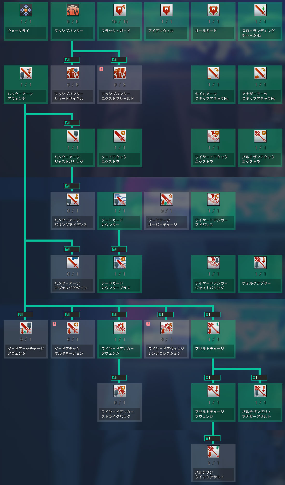Select the ハンターアーツアヴェンジPPゲイン skill icon
Image resolution: width=285 pixels, height=485 pixels.
(73, 263)
